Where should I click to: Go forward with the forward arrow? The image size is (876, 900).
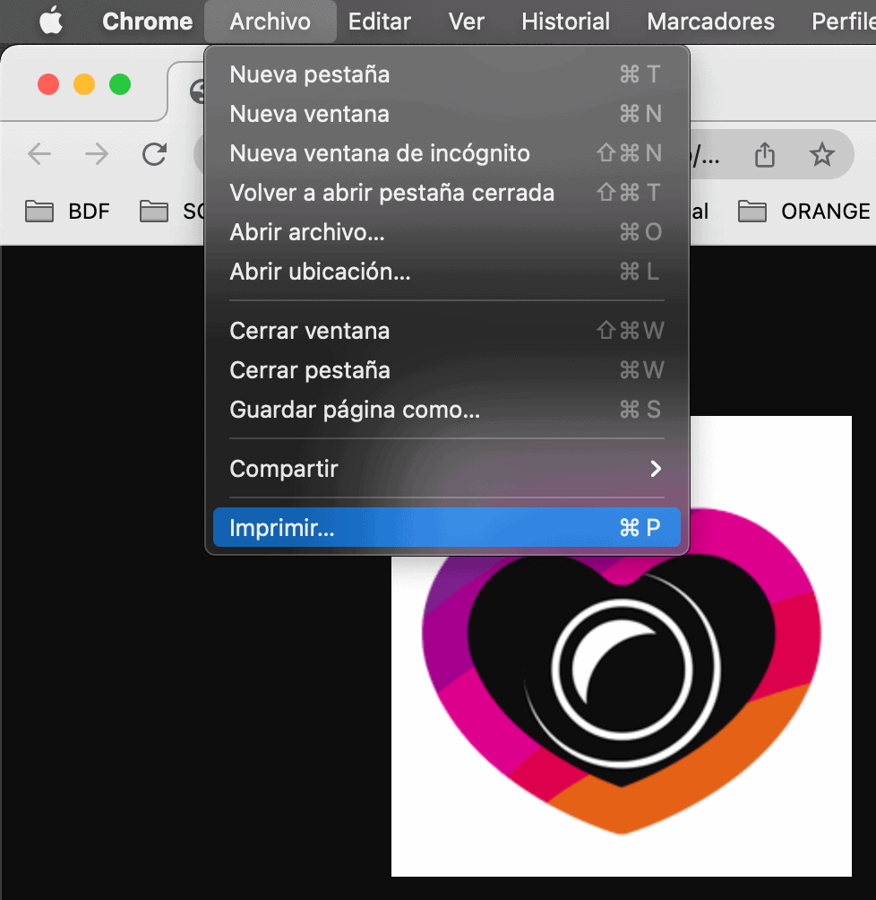[97, 154]
